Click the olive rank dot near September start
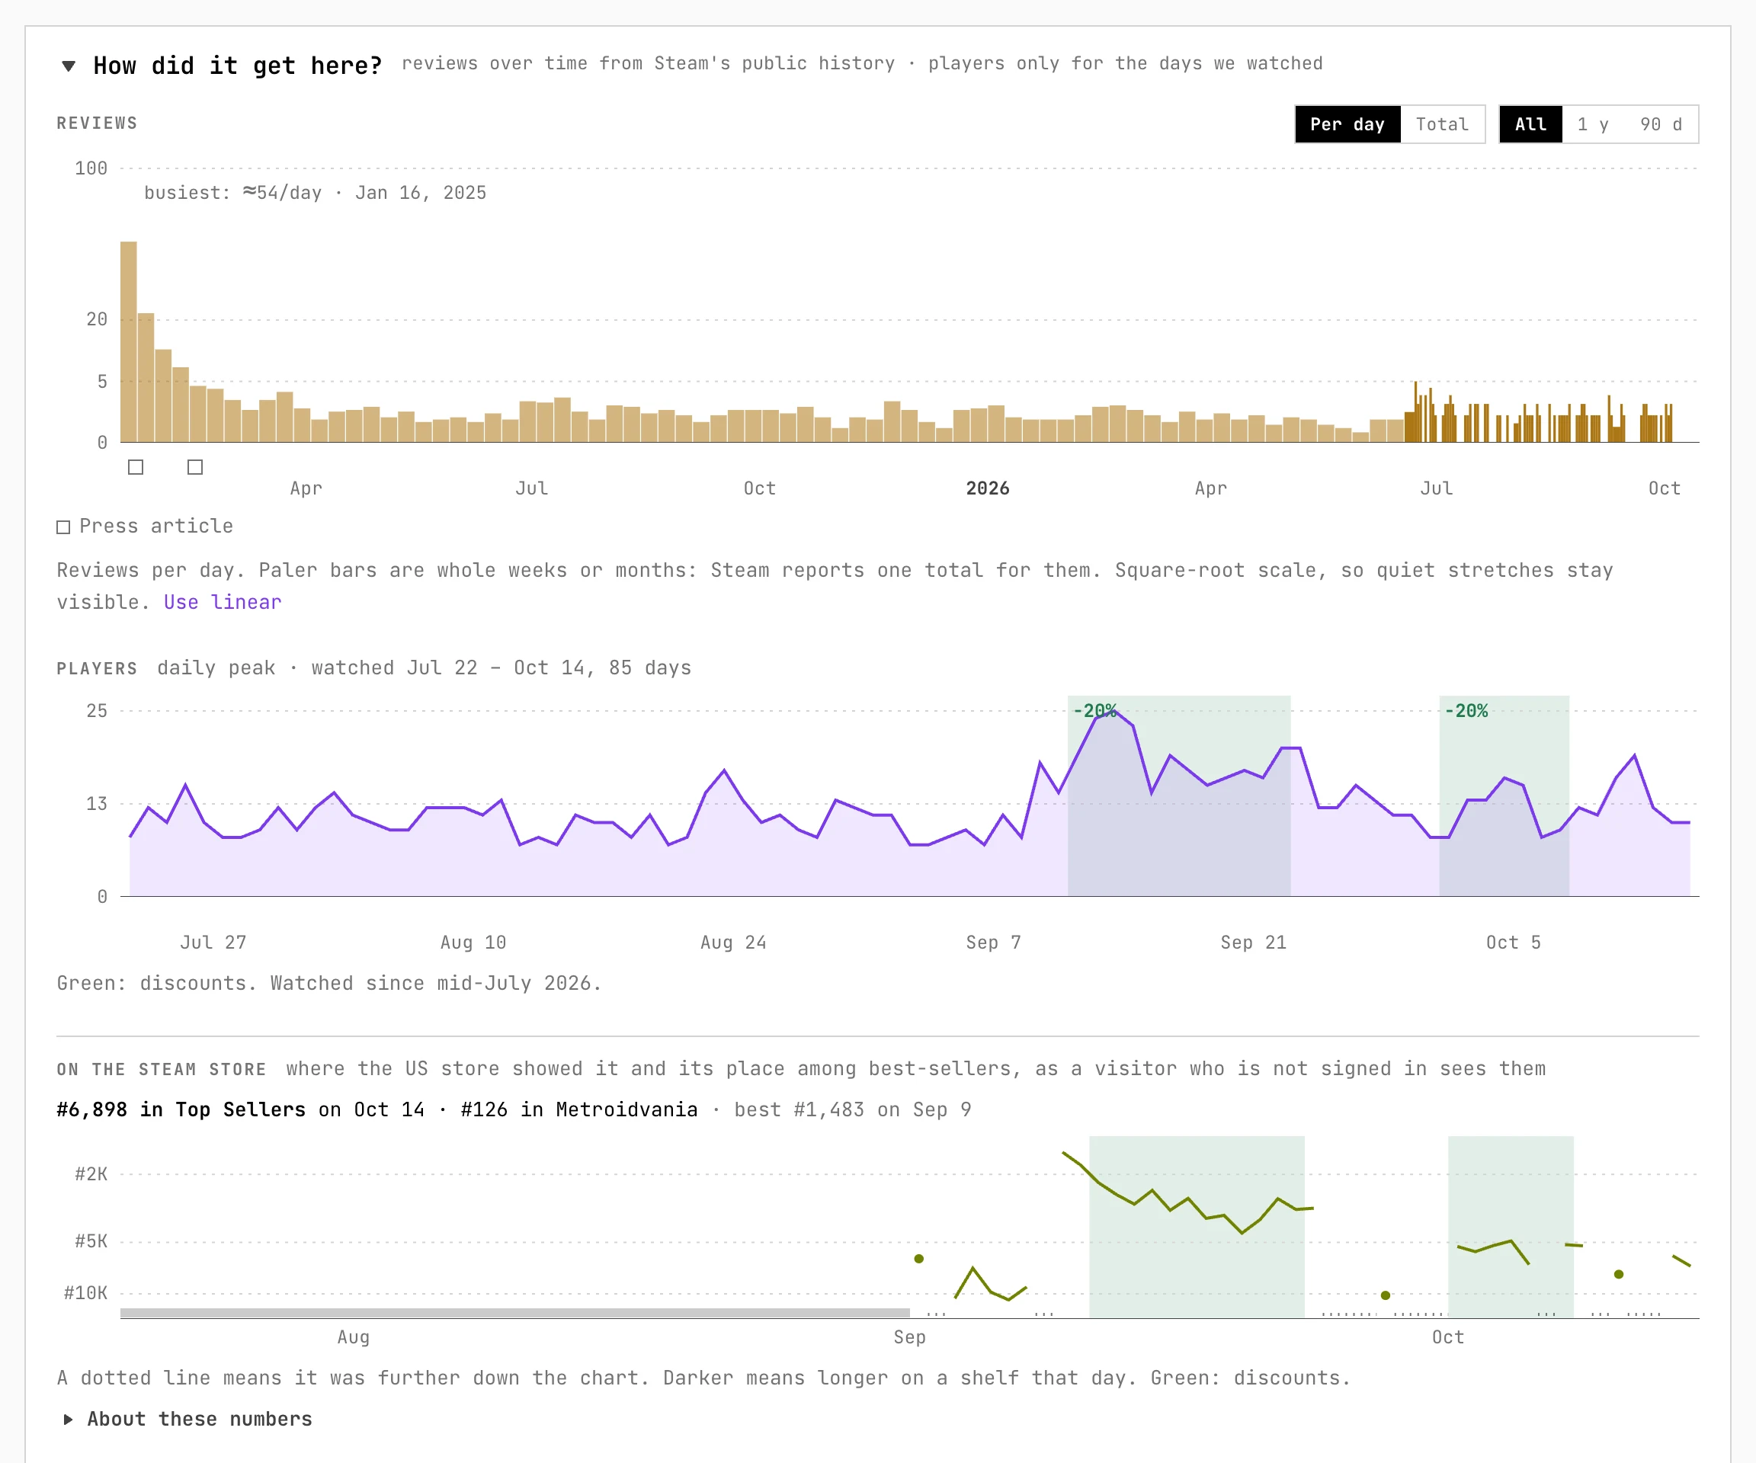Screen dimensions: 1756x1463 919,1258
